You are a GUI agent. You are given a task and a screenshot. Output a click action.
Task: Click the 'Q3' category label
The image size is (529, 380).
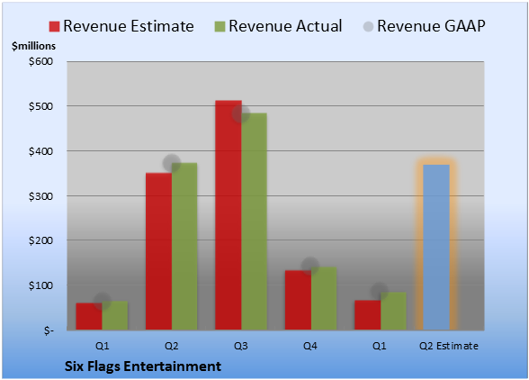(x=241, y=346)
